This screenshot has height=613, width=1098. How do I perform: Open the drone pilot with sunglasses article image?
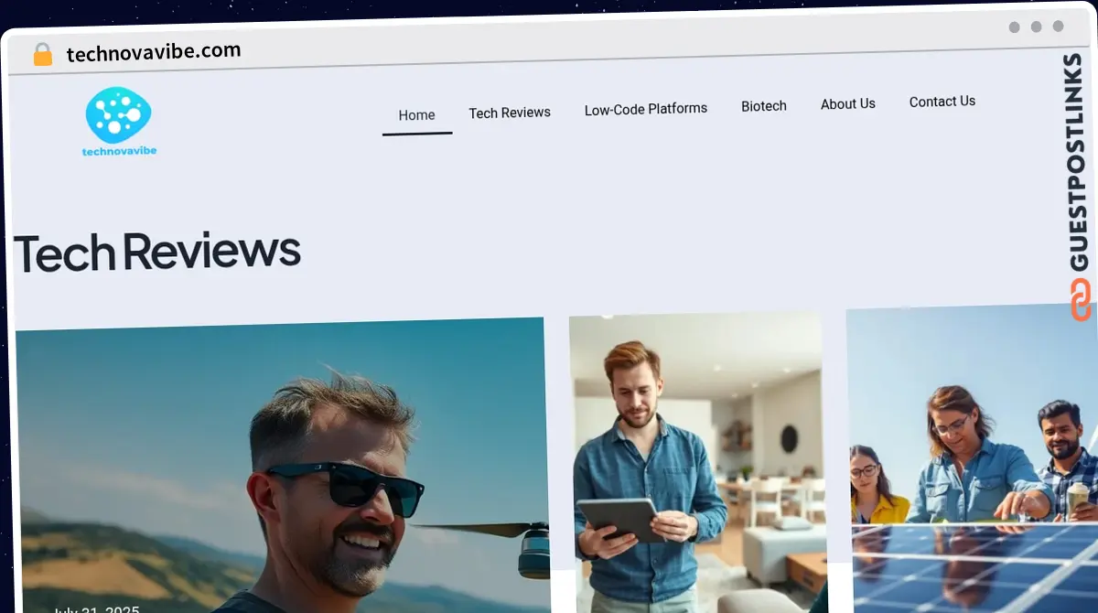coord(283,465)
